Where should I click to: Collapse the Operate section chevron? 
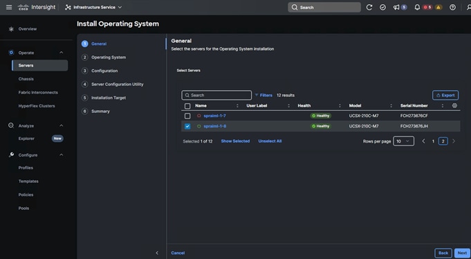pos(62,53)
